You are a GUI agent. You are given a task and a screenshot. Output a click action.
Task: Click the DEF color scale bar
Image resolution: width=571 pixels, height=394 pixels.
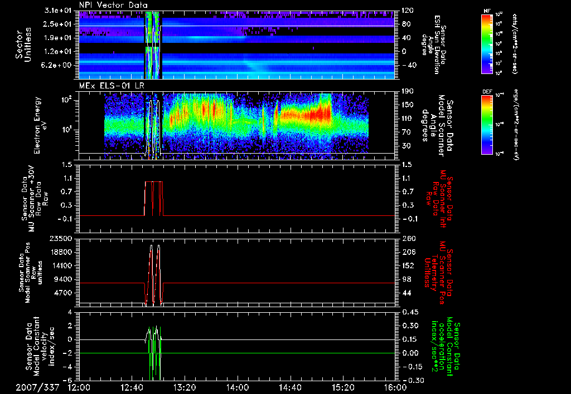[487, 125]
